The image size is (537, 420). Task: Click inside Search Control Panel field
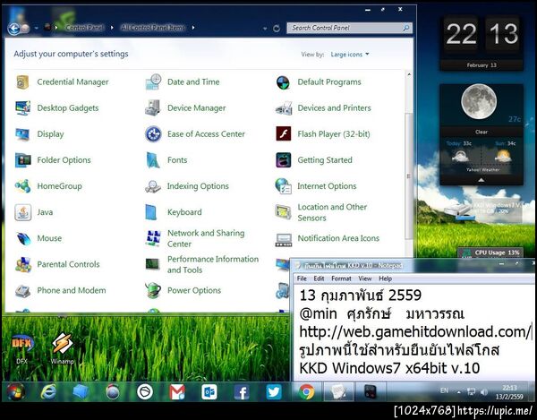click(349, 28)
